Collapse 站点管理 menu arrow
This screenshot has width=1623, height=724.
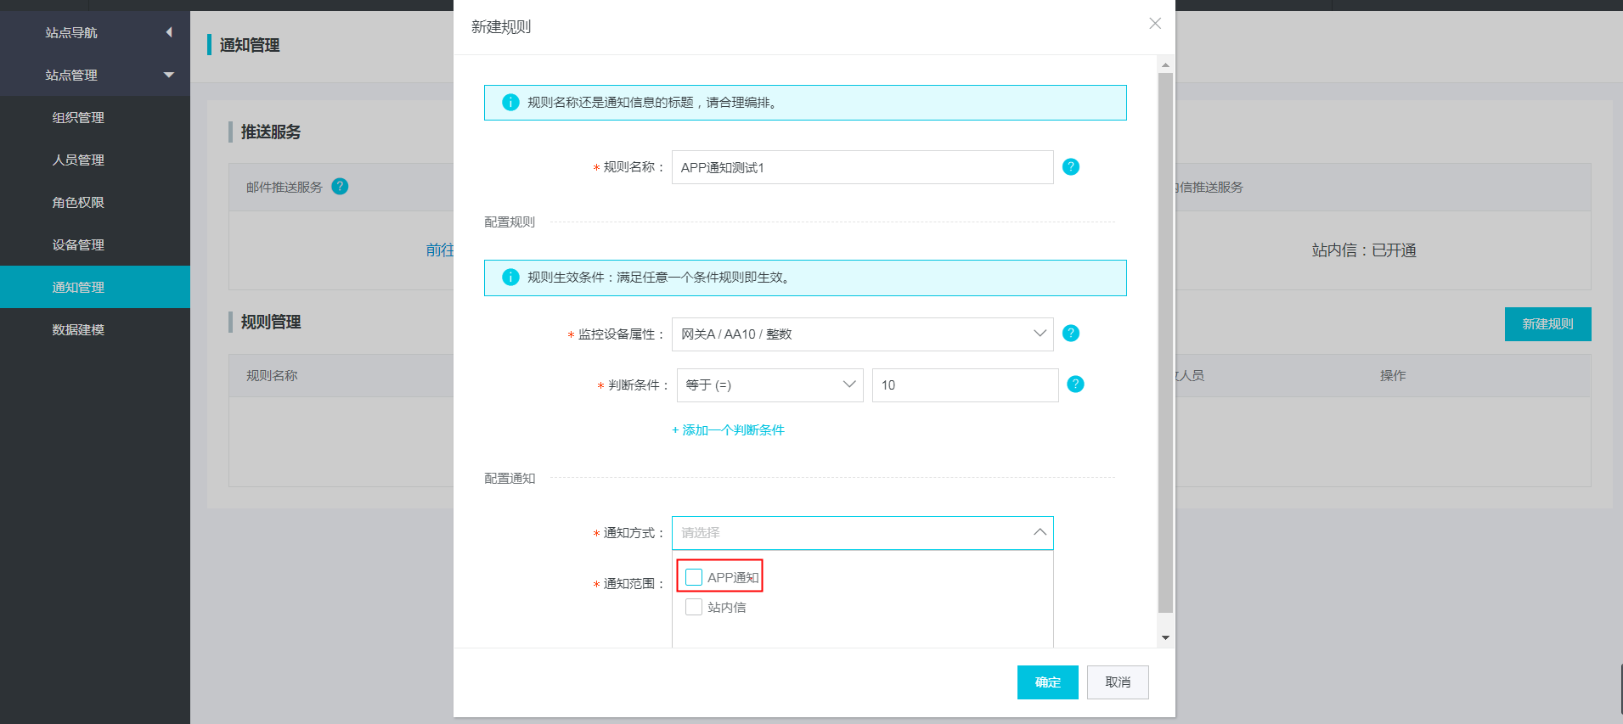tap(169, 75)
